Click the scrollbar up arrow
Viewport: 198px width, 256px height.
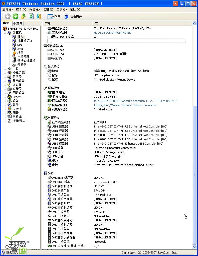point(194,23)
